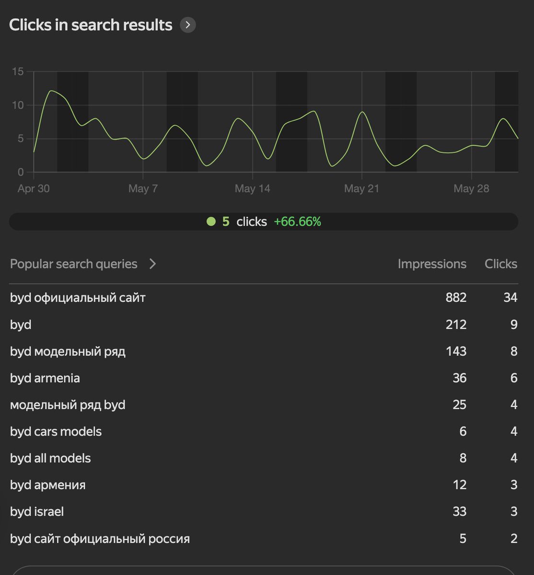Screen dimensions: 534x575
Task: Click the May 7 axis label
Action: click(x=143, y=188)
